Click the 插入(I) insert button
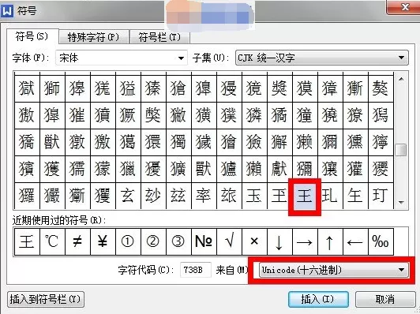Viewport: 420px width, 314px height. pyautogui.click(x=318, y=299)
